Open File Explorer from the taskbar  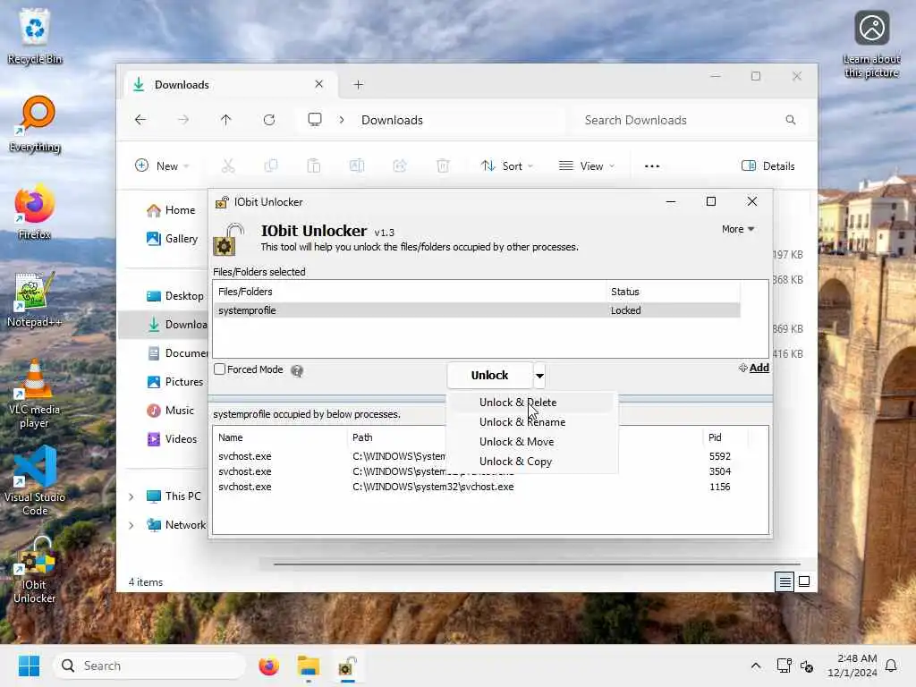pyautogui.click(x=308, y=666)
